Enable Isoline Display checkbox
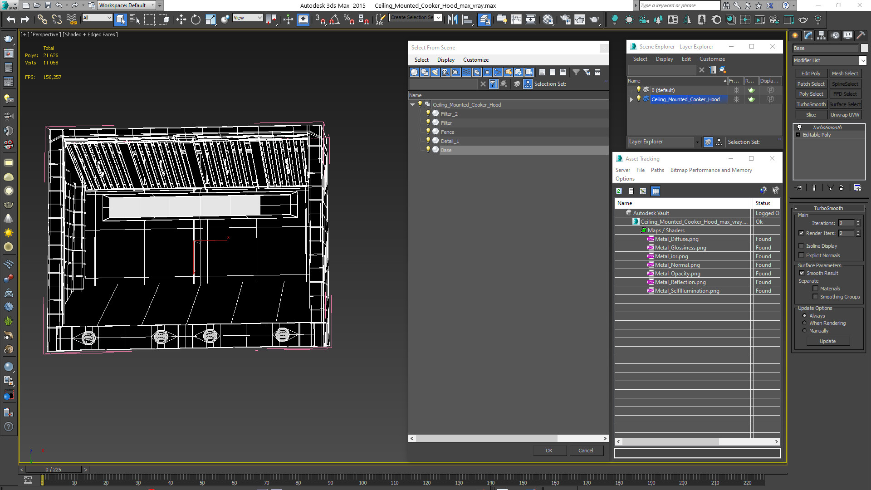The width and height of the screenshot is (871, 490). coord(801,246)
